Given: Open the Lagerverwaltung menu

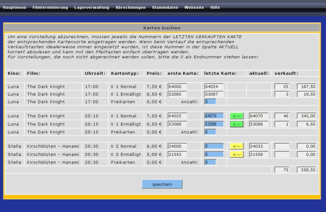Looking at the screenshot, I should [x=92, y=7].
